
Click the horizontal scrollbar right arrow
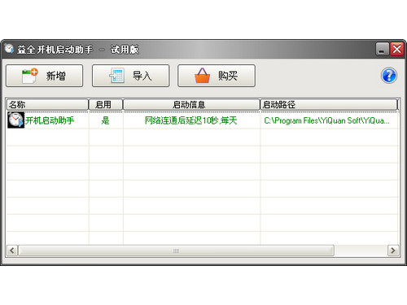(x=393, y=251)
